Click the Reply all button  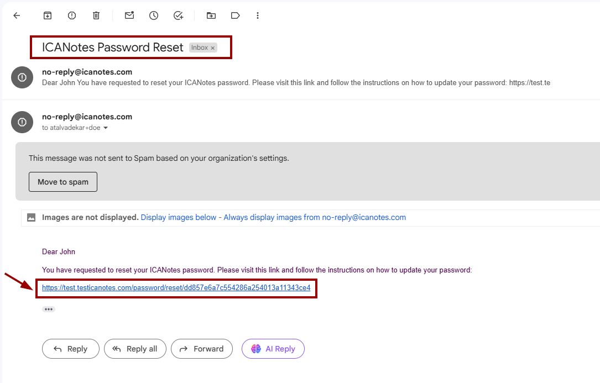[x=135, y=349]
